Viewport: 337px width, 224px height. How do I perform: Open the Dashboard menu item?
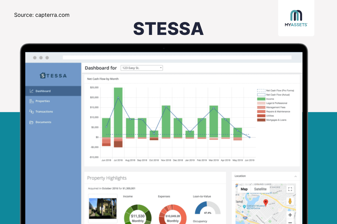(x=53, y=91)
